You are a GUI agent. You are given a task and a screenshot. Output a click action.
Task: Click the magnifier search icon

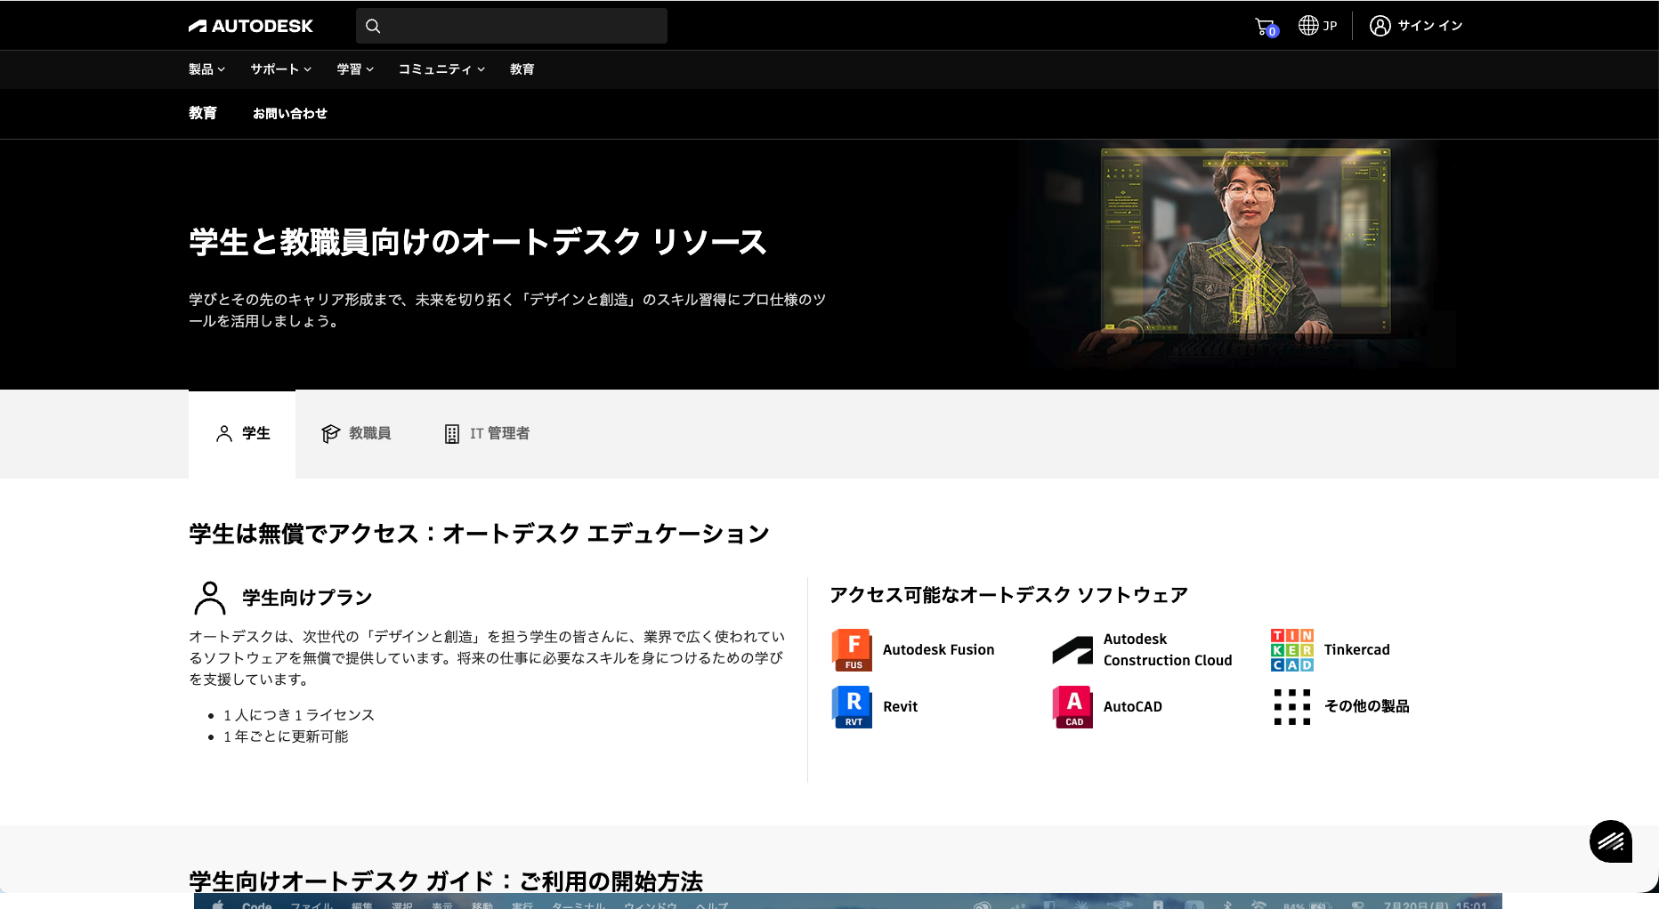tap(373, 26)
